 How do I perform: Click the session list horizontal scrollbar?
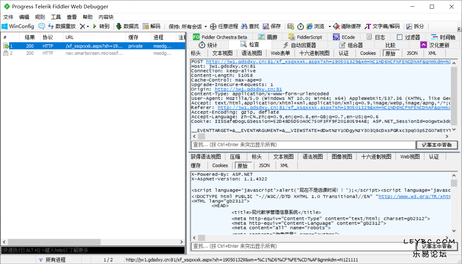tap(93, 242)
